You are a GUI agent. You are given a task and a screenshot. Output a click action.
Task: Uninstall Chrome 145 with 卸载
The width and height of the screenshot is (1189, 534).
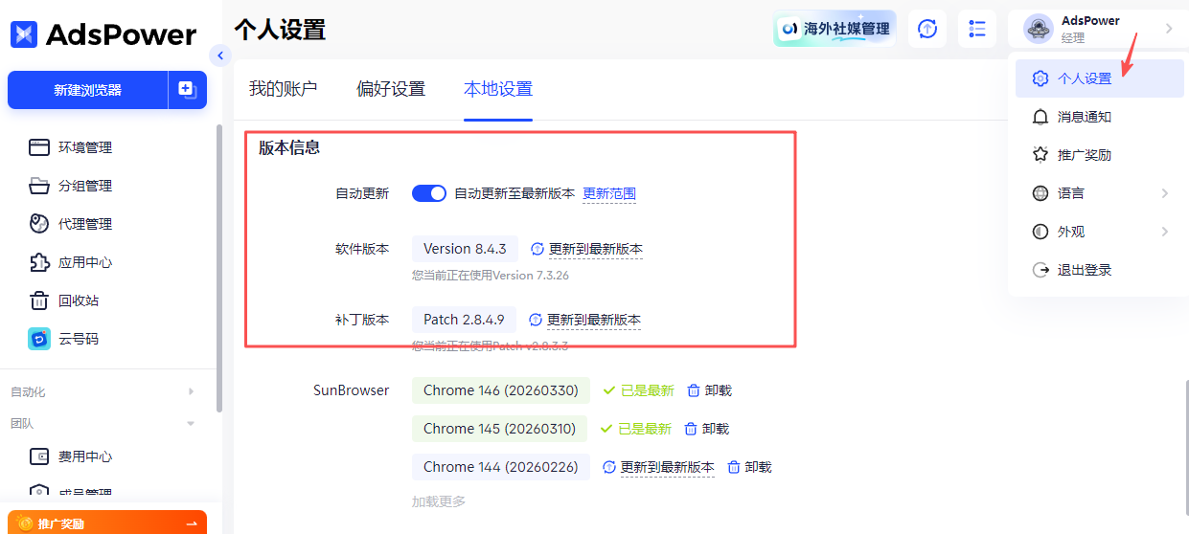(x=716, y=429)
